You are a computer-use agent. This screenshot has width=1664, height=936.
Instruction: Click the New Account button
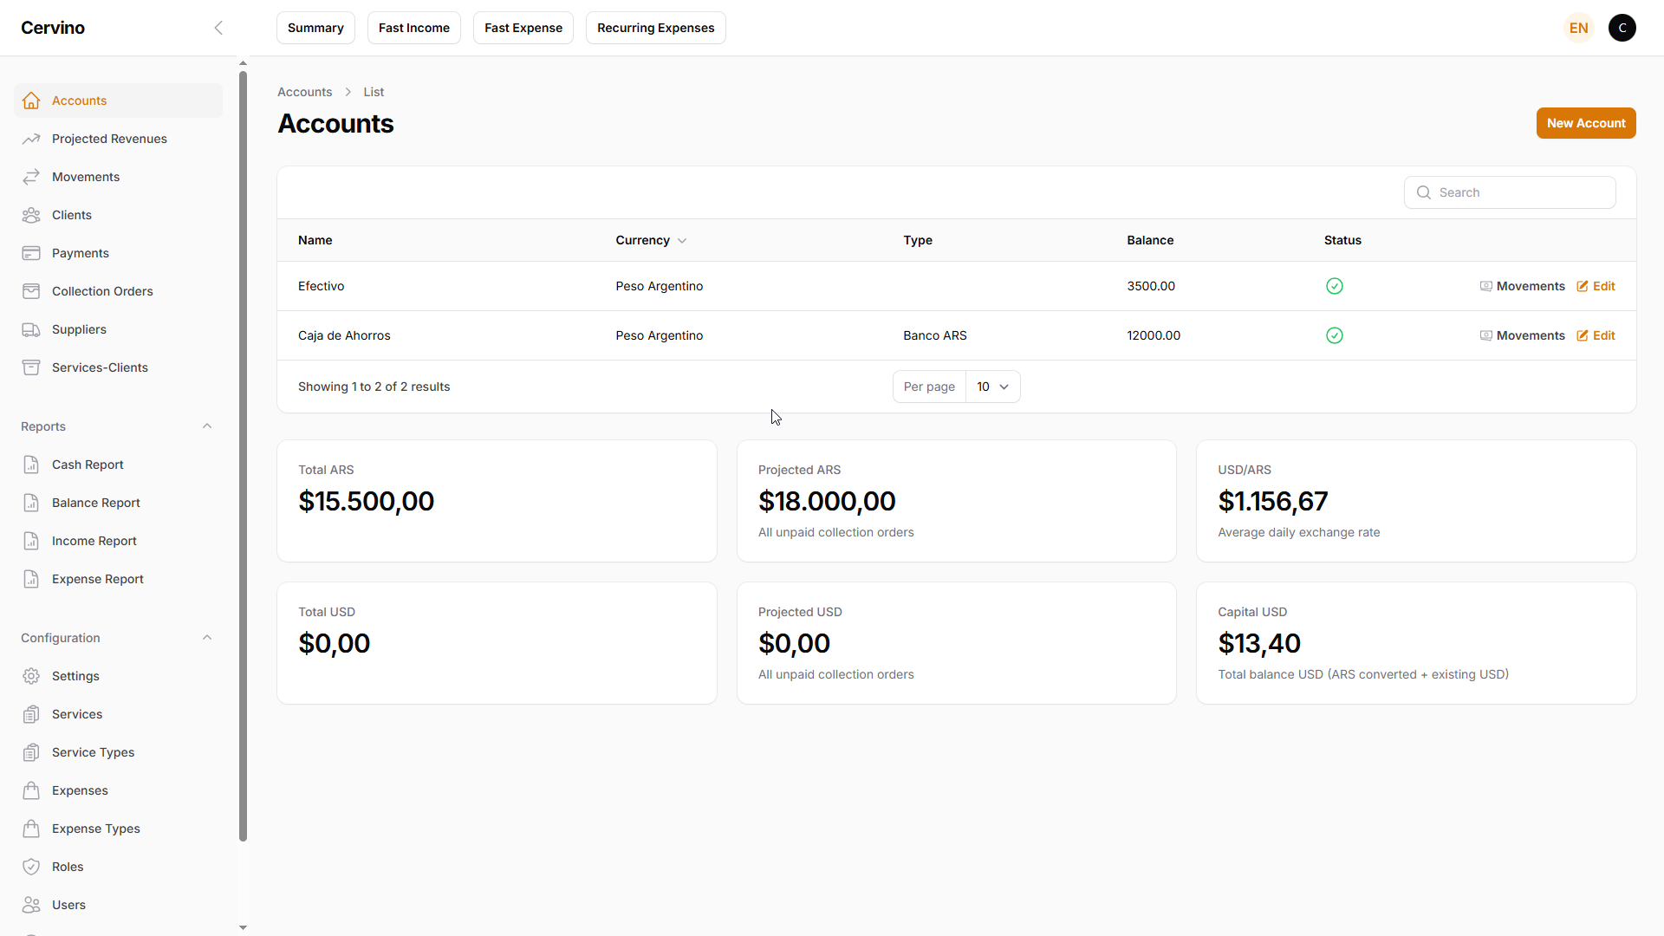pos(1585,123)
